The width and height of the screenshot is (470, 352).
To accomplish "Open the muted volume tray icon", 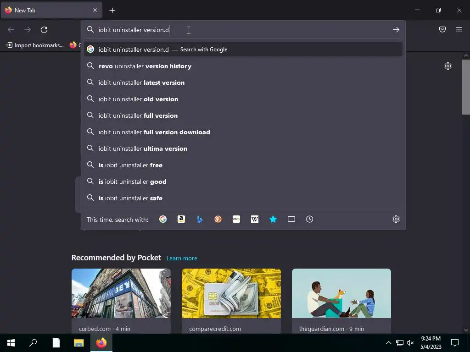I will tap(410, 343).
